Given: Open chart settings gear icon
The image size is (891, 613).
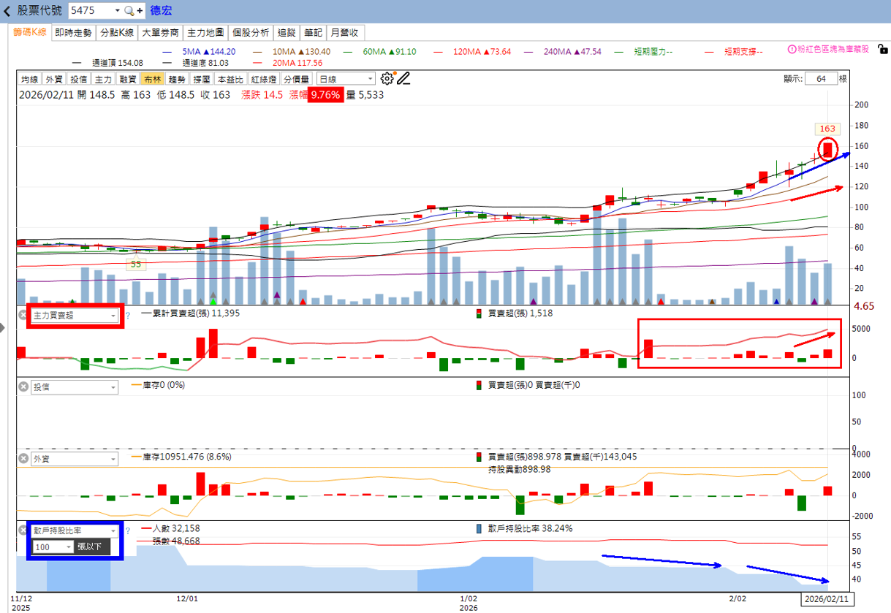Looking at the screenshot, I should coord(387,78).
